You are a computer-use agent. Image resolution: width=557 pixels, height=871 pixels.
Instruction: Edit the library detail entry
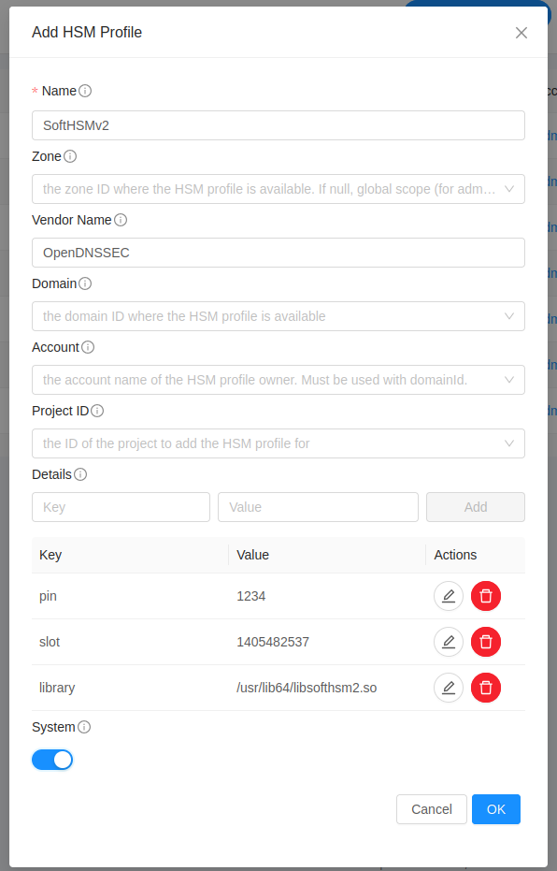449,688
